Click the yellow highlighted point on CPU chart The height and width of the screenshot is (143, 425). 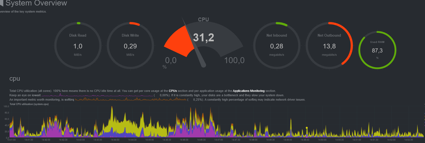pyautogui.click(x=307, y=128)
